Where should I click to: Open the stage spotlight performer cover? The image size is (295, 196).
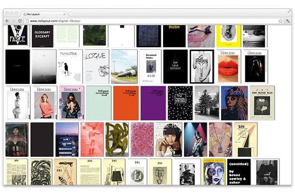tap(195, 139)
